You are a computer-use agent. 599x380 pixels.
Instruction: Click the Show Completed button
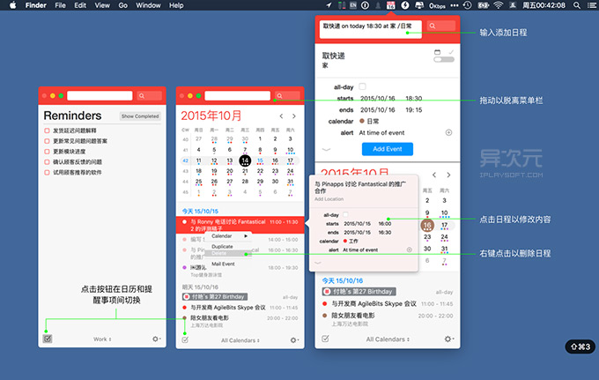click(140, 116)
